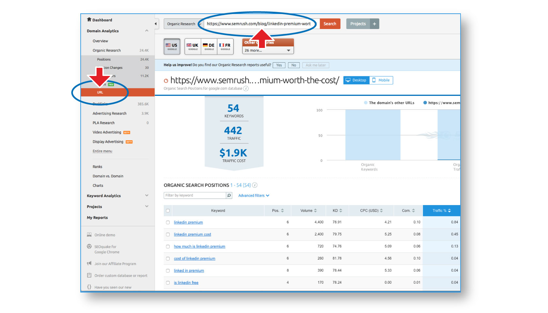Select DE Google database flag
Image resolution: width=548 pixels, height=313 pixels.
tap(209, 47)
